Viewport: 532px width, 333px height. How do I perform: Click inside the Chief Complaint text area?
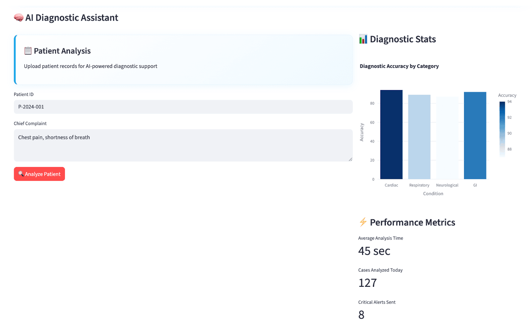click(x=183, y=145)
